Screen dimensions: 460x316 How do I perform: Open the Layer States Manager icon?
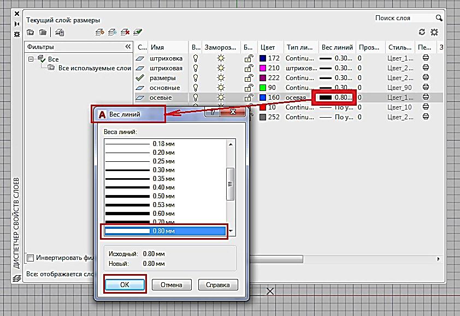pos(59,33)
